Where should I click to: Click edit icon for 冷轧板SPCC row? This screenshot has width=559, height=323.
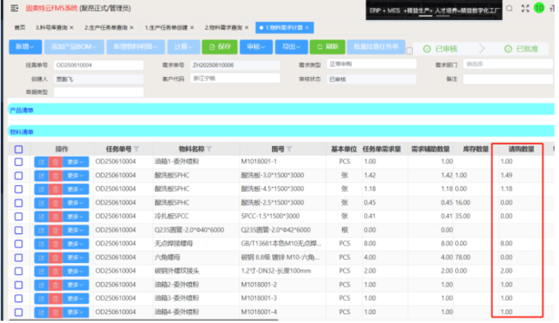(x=40, y=216)
